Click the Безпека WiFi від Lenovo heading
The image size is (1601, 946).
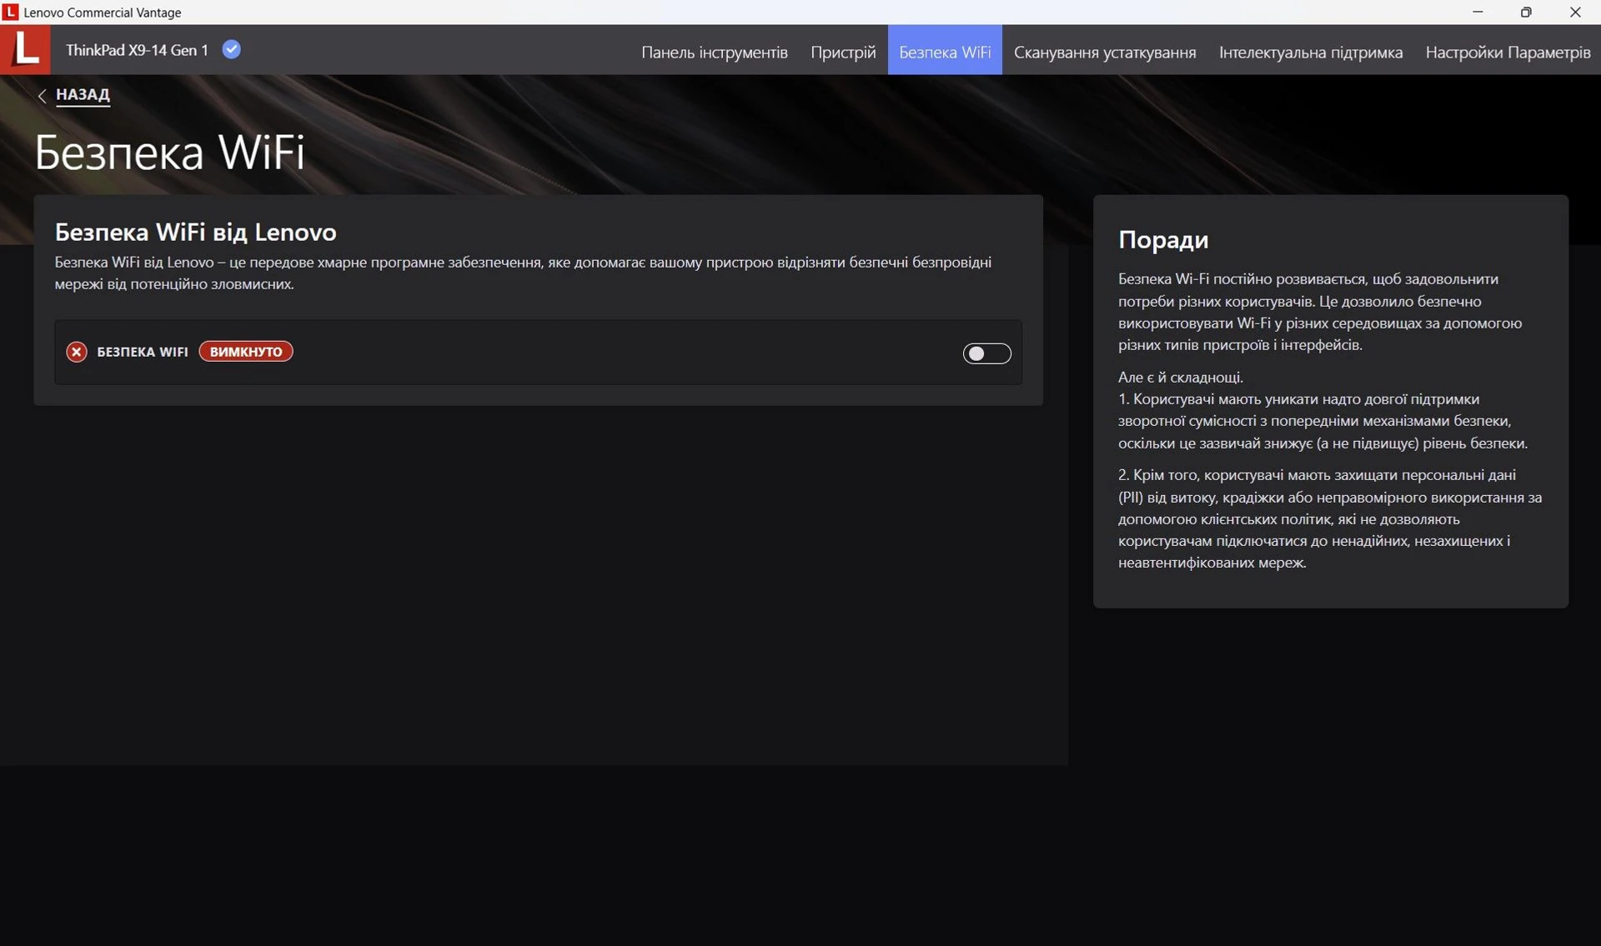[196, 232]
